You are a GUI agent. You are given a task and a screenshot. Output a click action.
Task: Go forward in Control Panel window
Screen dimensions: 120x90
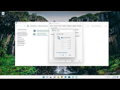pyautogui.click(x=20, y=26)
